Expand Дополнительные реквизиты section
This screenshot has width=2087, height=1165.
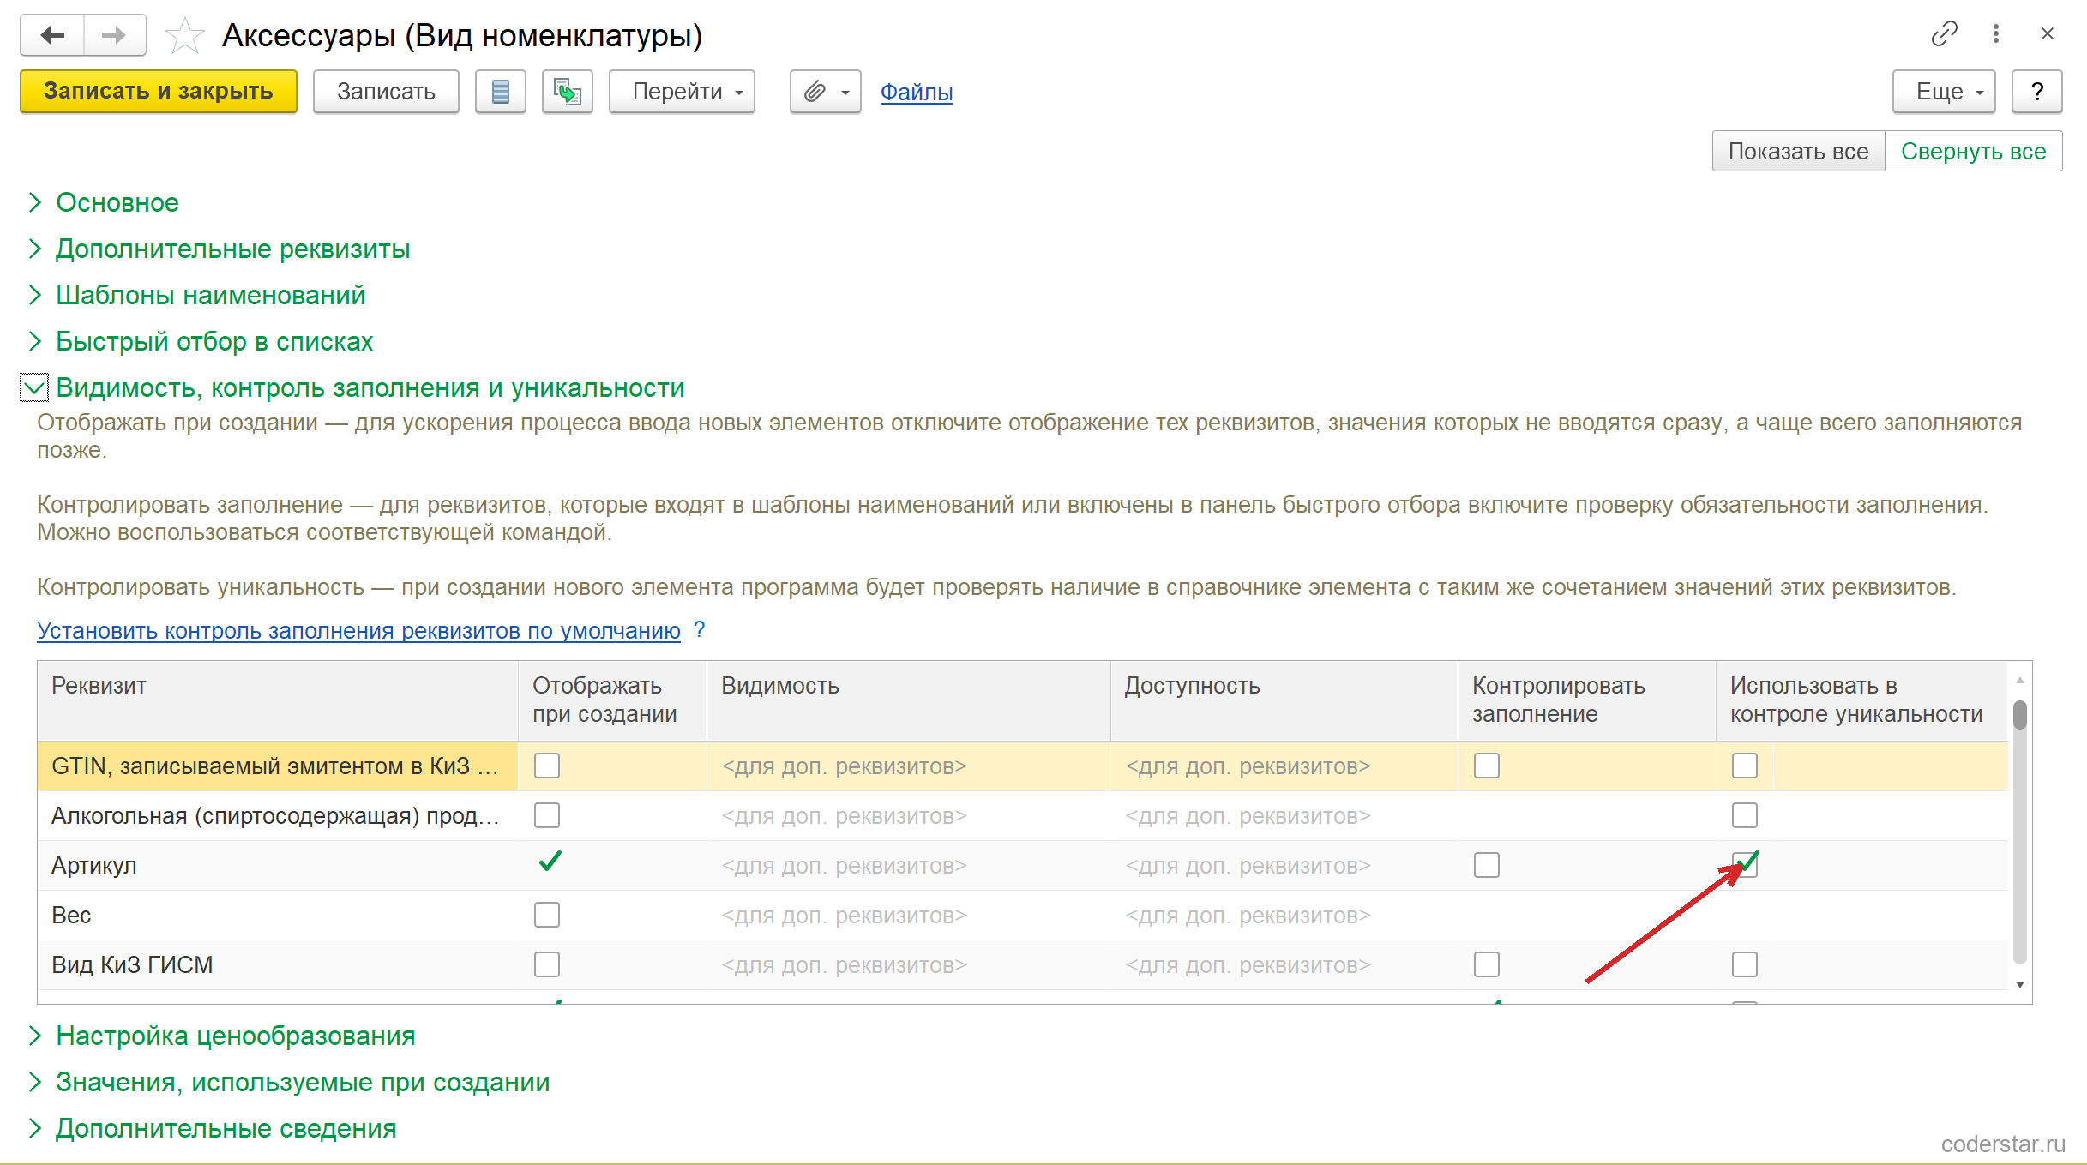[x=232, y=249]
